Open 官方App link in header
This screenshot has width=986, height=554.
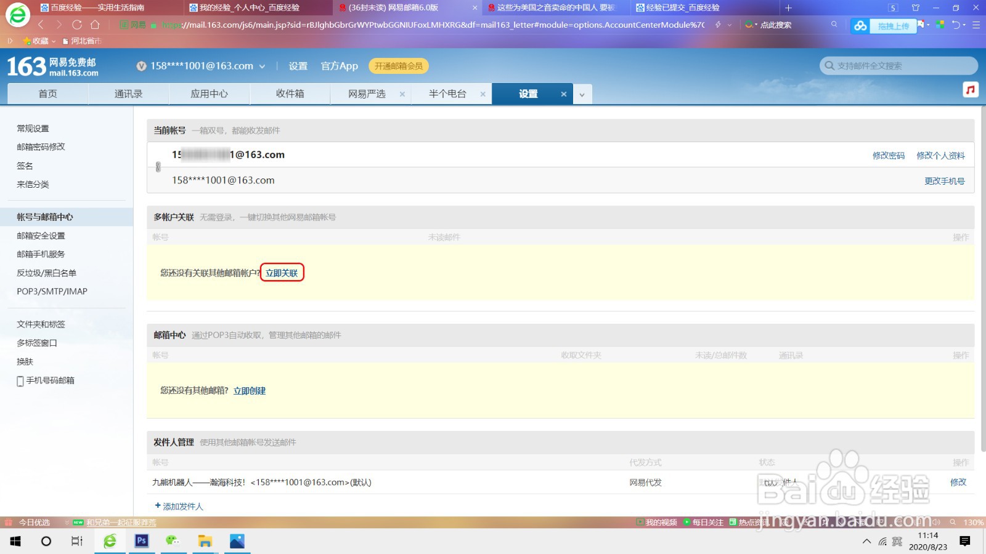[x=340, y=66]
